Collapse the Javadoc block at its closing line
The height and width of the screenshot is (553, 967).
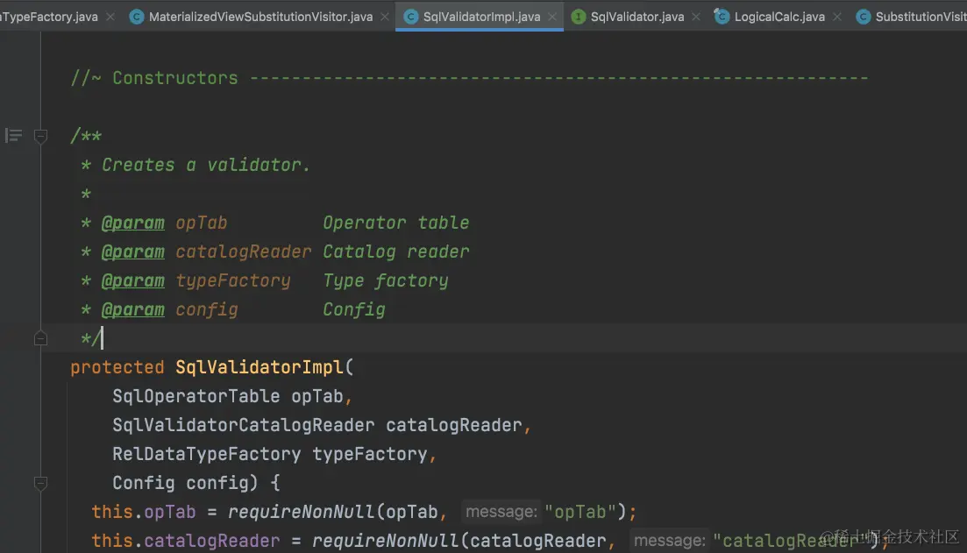(x=40, y=338)
